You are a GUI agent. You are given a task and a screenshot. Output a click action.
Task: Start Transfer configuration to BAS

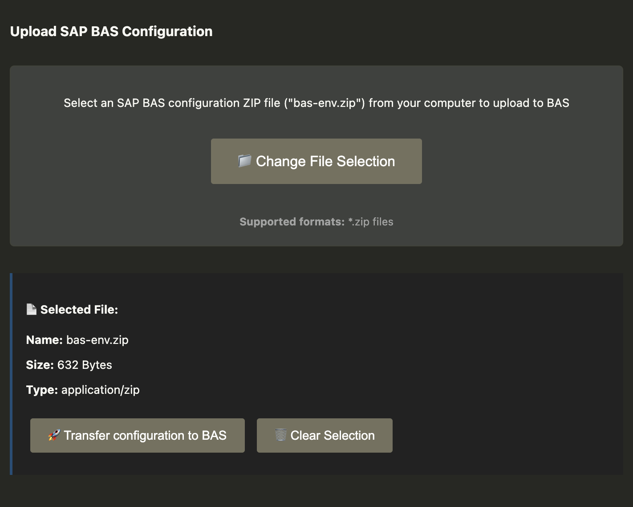[x=137, y=435]
